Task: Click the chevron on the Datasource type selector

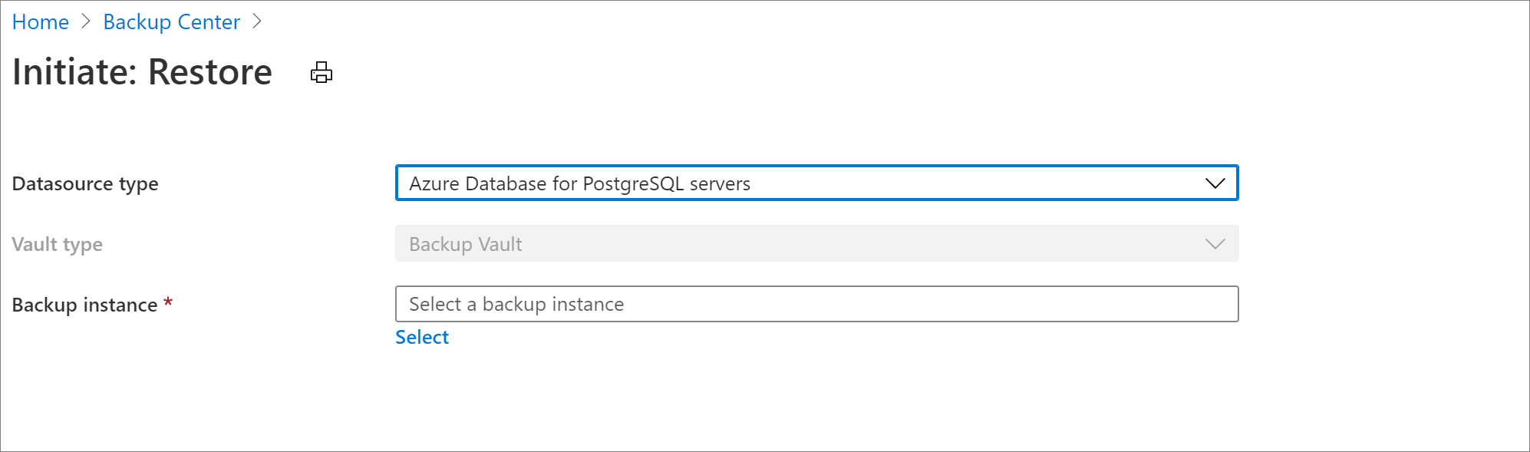Action: coord(1215,183)
